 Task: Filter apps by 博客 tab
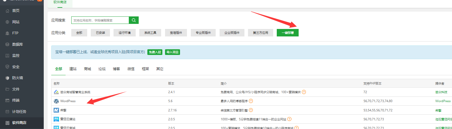[117, 69]
